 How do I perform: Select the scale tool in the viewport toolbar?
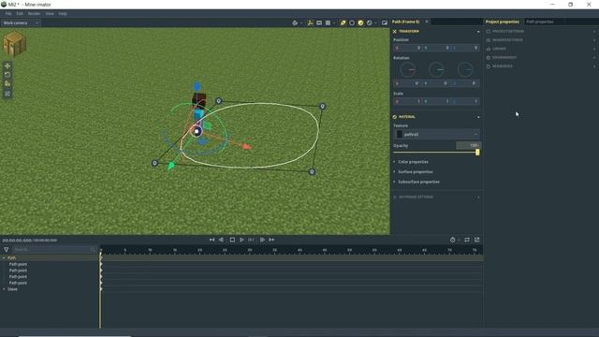click(7, 84)
